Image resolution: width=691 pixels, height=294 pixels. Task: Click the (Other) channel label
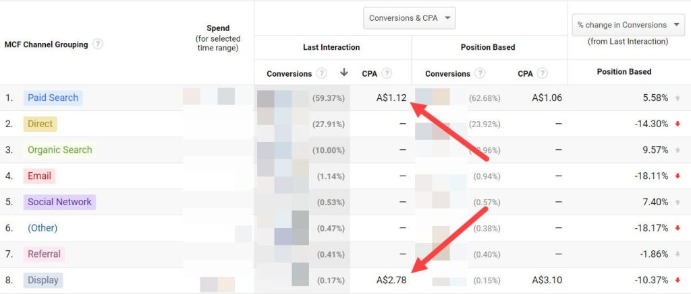click(x=43, y=228)
